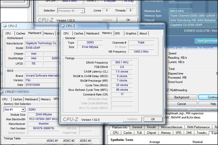Select the Chipset sub-tab in RightMark
Image resolution: width=218 pixels, height=145 pixels.
click(152, 133)
